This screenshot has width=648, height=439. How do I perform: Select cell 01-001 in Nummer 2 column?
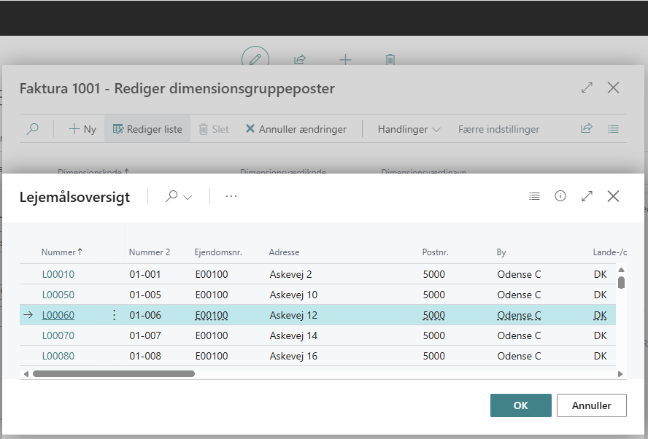(x=145, y=274)
